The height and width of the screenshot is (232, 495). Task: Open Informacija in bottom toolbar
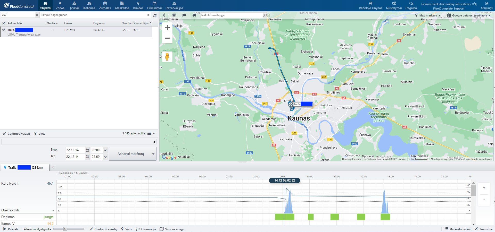[x=146, y=229]
